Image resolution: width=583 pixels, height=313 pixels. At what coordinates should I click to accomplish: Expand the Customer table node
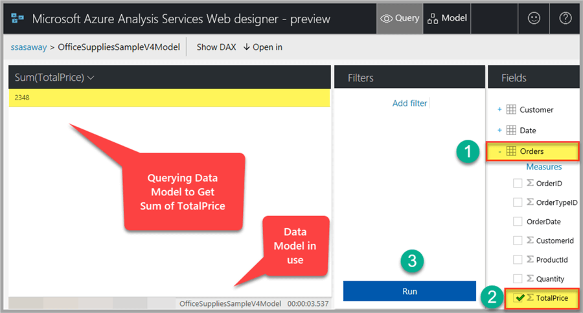tap(499, 109)
